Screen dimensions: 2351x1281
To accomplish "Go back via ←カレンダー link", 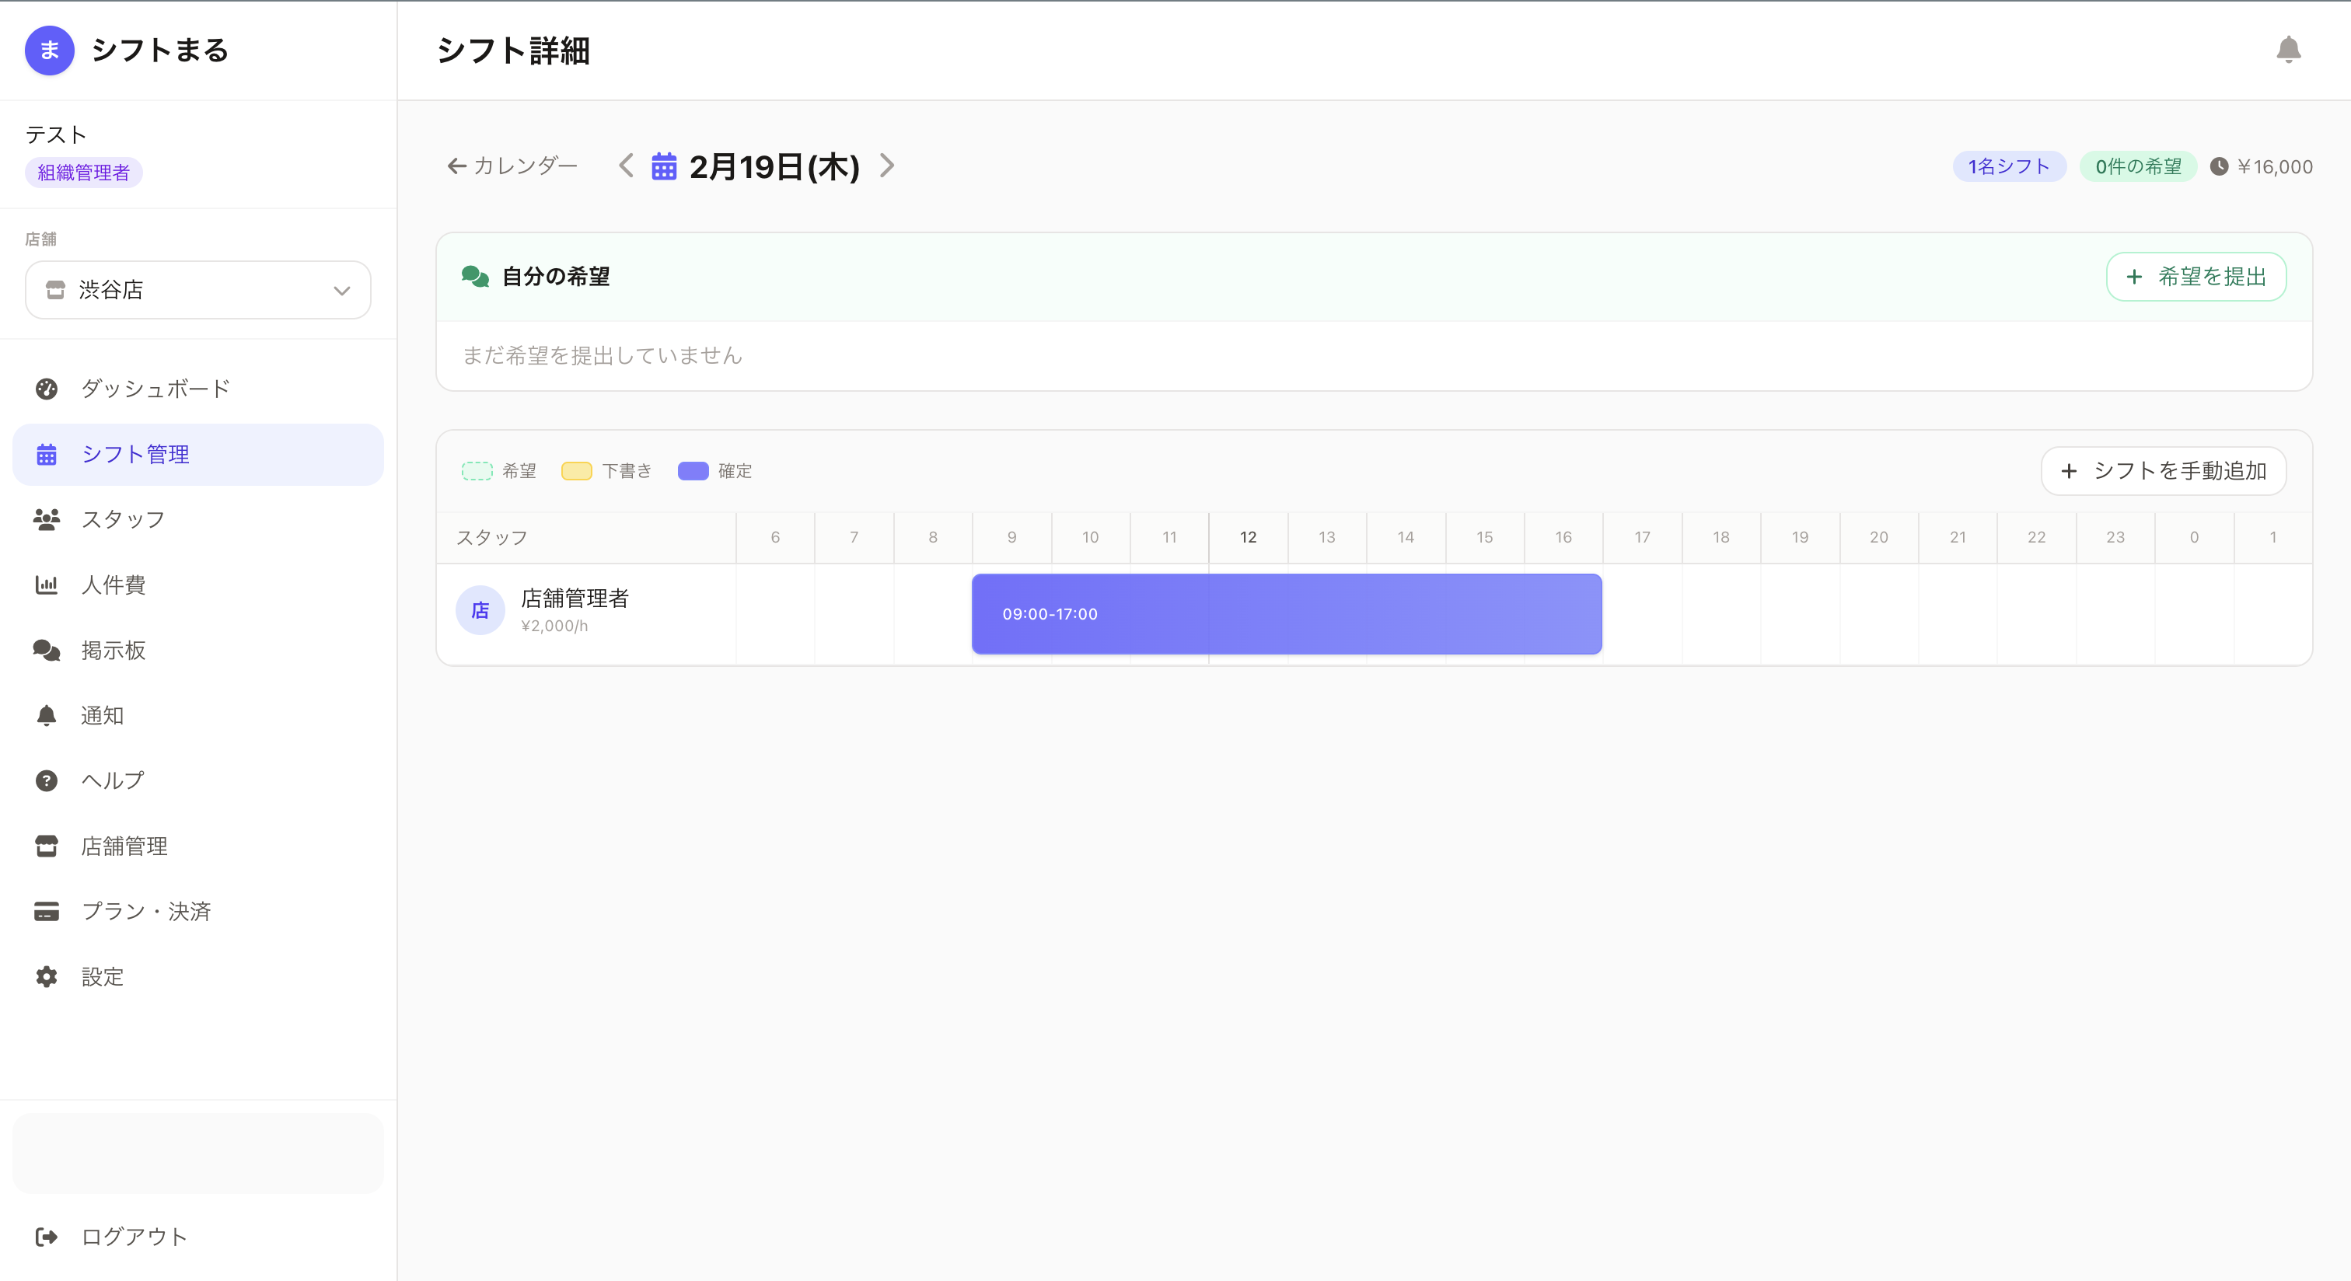I will [x=512, y=166].
